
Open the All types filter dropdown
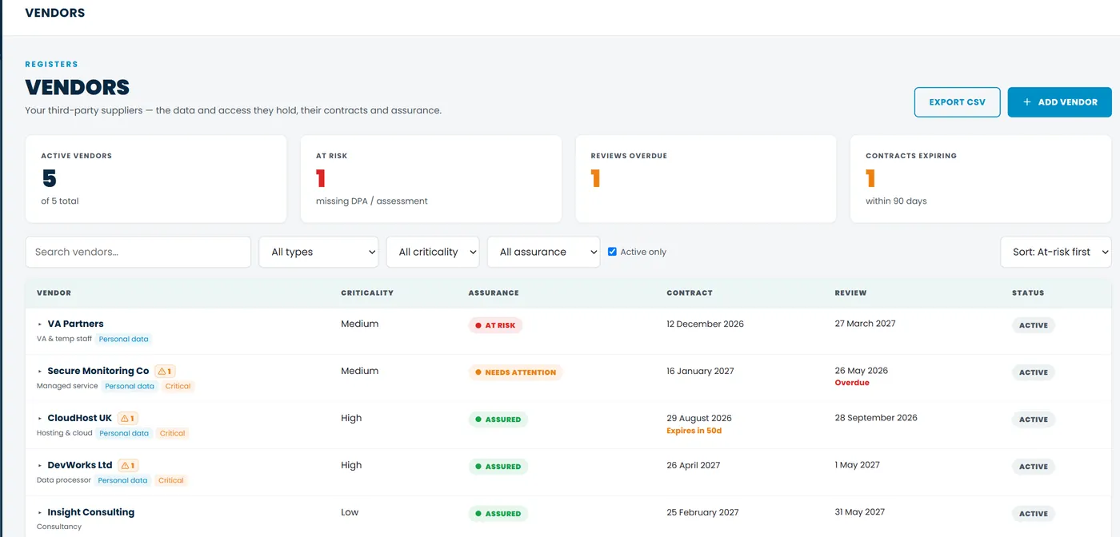[x=318, y=252]
